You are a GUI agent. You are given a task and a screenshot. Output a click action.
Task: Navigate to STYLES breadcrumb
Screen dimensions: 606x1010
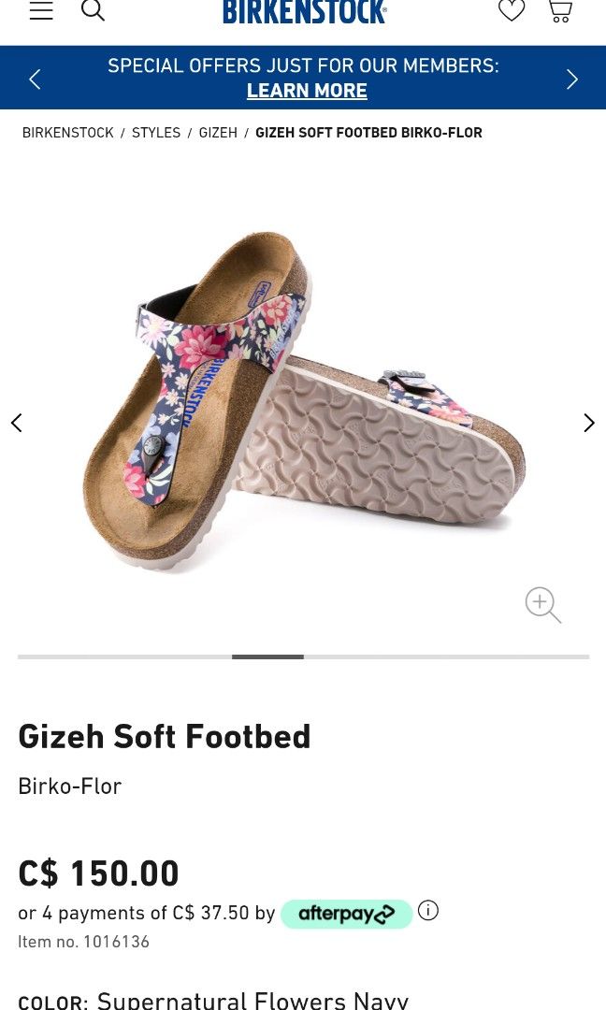[x=156, y=133]
